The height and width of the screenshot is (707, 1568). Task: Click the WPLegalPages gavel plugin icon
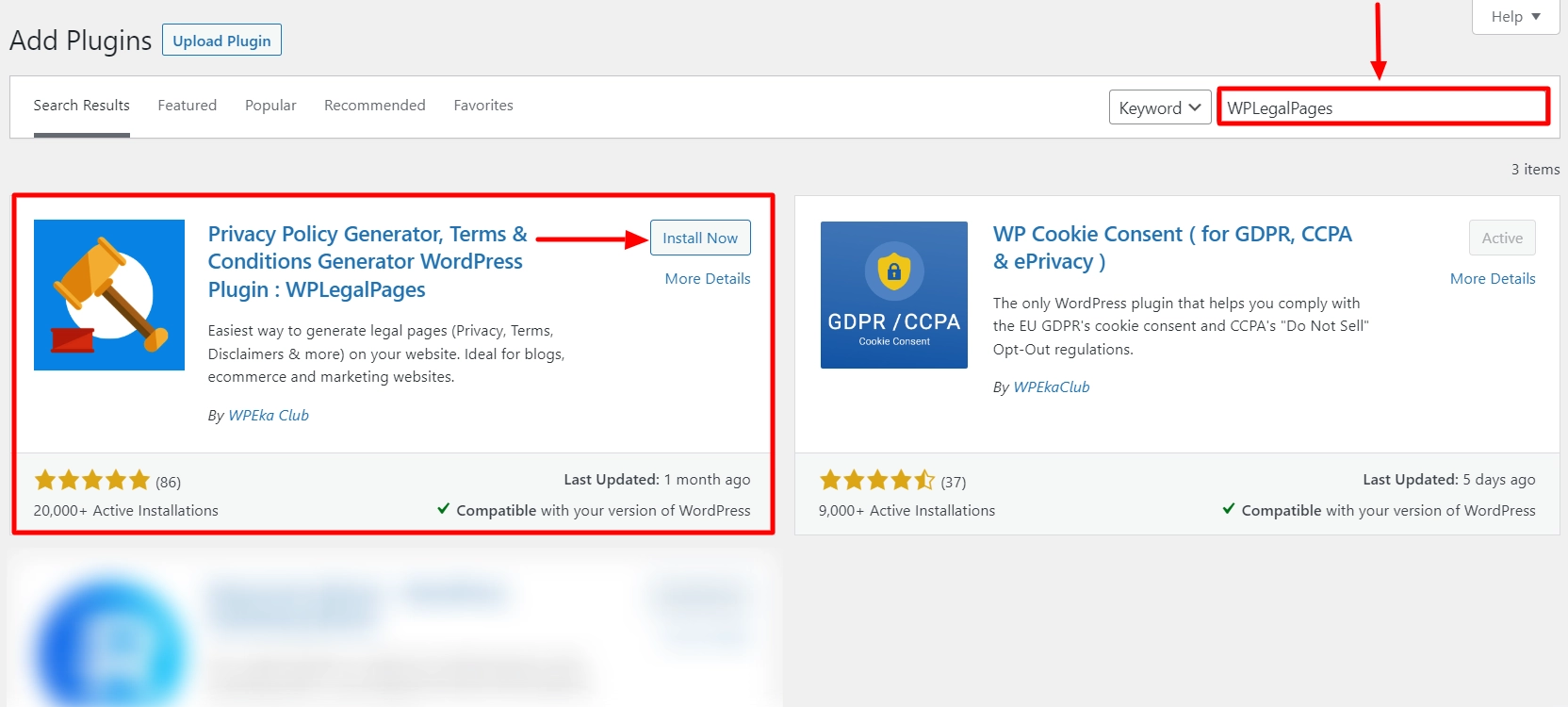click(x=109, y=295)
